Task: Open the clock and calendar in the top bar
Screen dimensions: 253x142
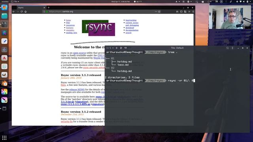Action: pos(120,2)
